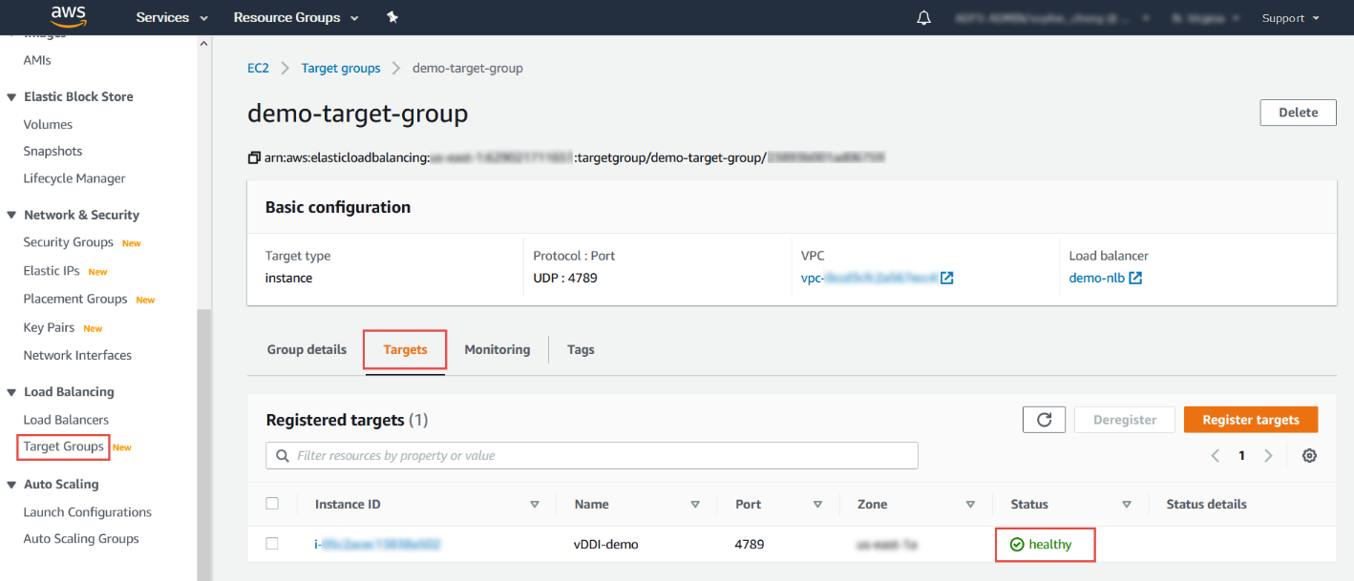Image resolution: width=1354 pixels, height=581 pixels.
Task: Open table preferences gear icon
Action: [x=1309, y=456]
